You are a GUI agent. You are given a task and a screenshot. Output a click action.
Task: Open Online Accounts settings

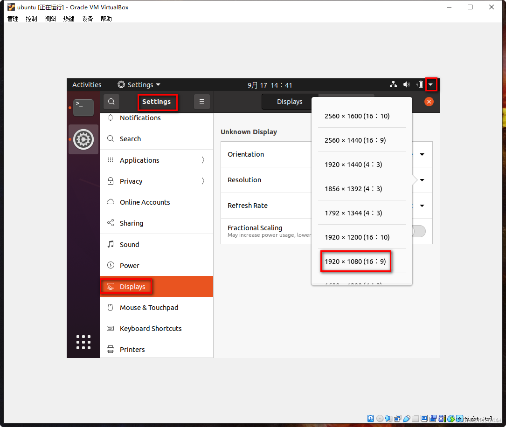(157, 202)
